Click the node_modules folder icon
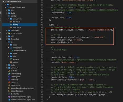Image resolution: width=123 pixels, height=102 pixels. click(x=9, y=33)
